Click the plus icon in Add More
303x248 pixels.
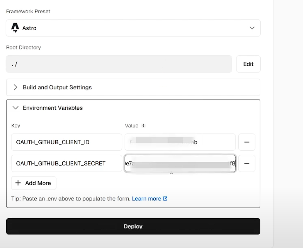18,183
